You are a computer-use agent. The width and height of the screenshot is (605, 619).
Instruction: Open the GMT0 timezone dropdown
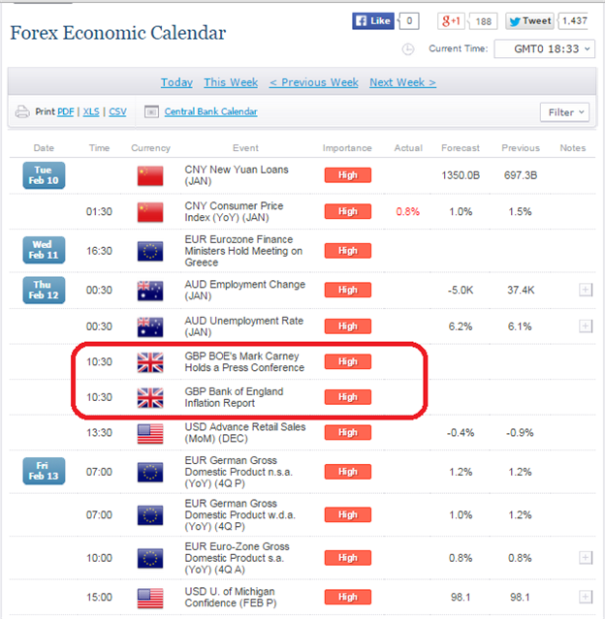coord(543,48)
